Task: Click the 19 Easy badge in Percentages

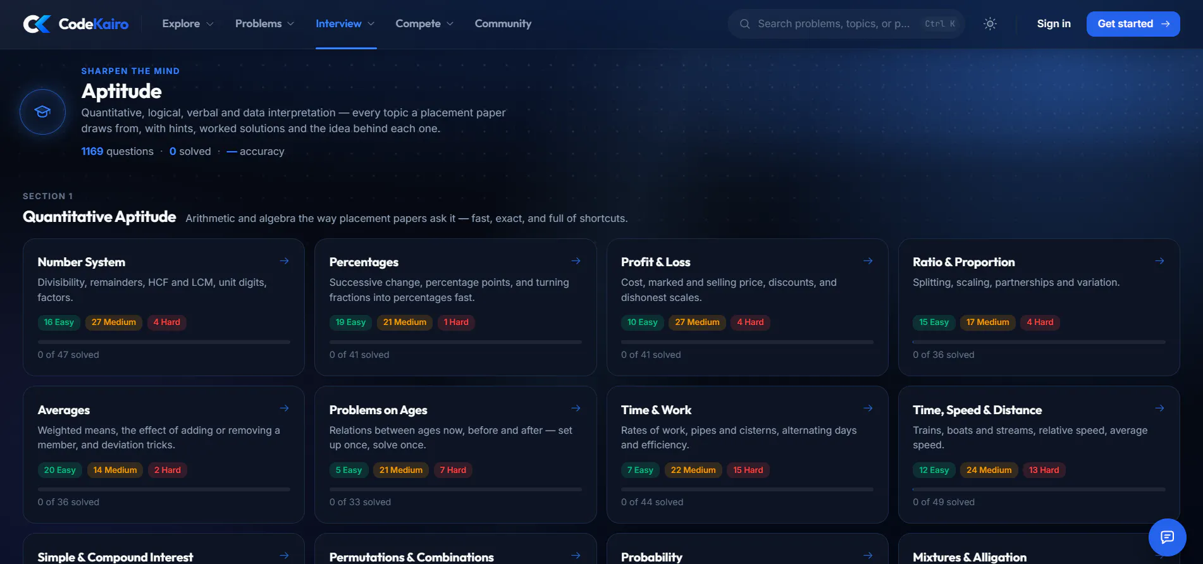Action: click(350, 322)
